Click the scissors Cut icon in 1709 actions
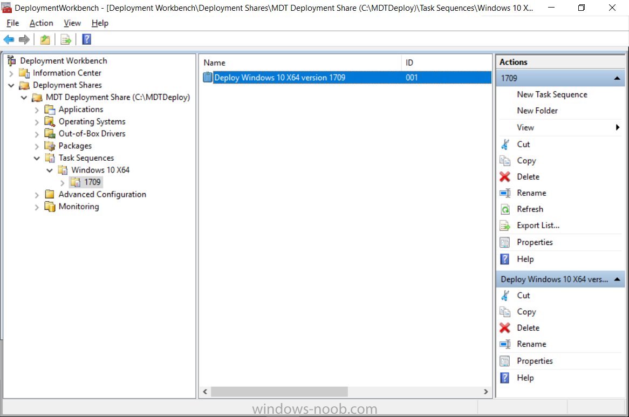This screenshot has width=629, height=417. [505, 145]
